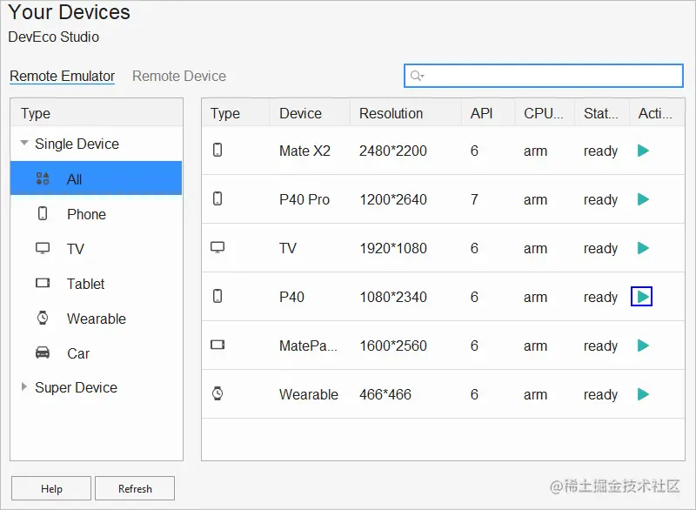The height and width of the screenshot is (510, 696).
Task: Click the Phone icon in Type sidebar
Action: click(x=43, y=213)
